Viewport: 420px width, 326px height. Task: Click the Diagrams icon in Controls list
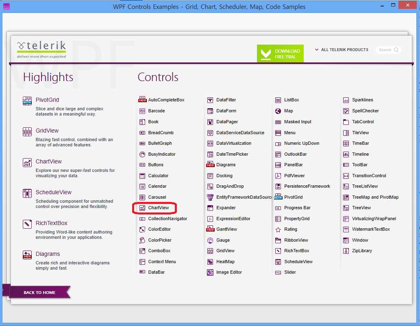(x=210, y=165)
